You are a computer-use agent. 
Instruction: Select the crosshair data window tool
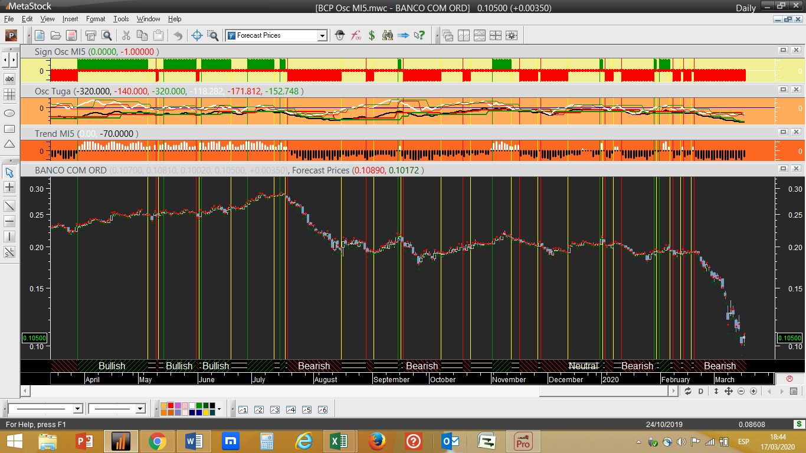197,35
